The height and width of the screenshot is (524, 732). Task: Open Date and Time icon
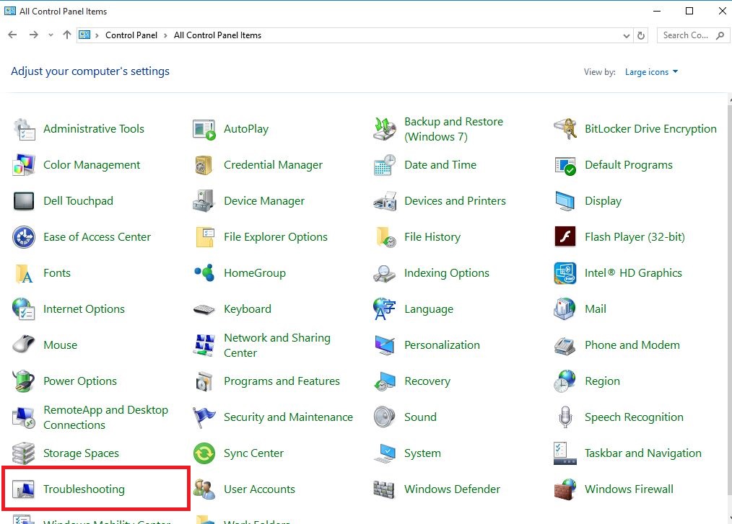point(385,165)
